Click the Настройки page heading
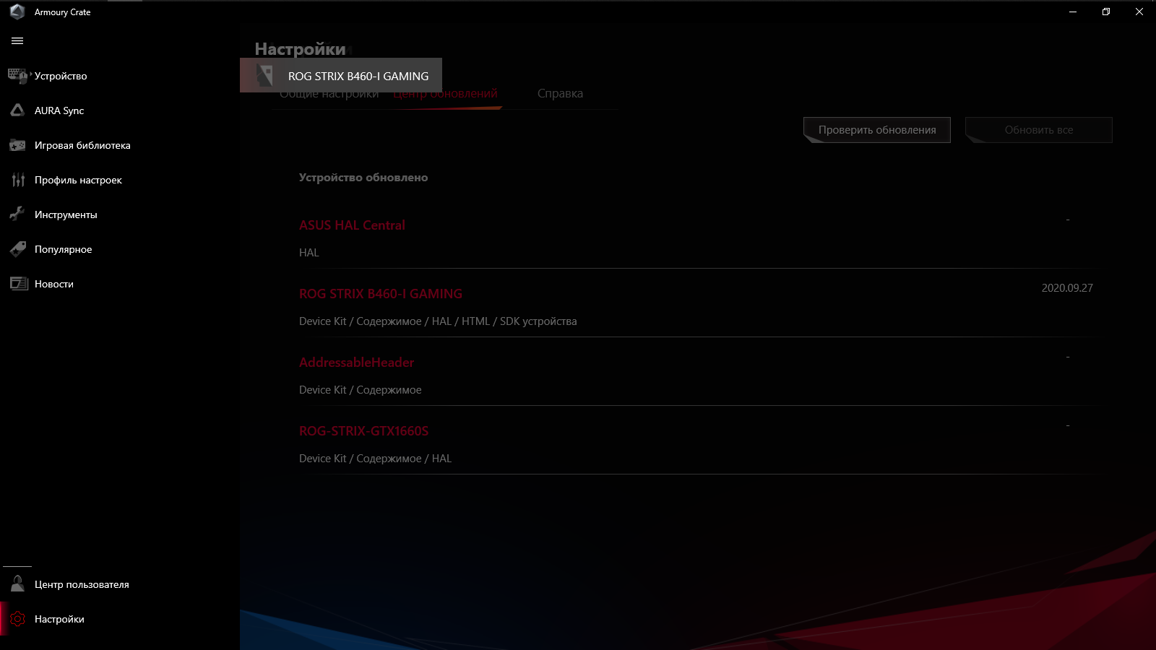 click(x=301, y=49)
